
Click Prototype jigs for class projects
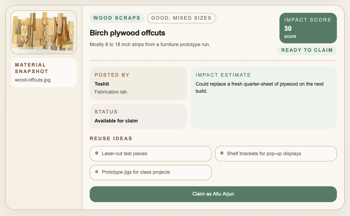[136, 172]
